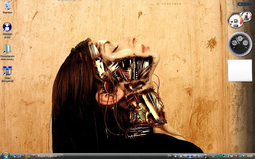
Task: Click the second Quick Launch icon
Action: click(20, 156)
